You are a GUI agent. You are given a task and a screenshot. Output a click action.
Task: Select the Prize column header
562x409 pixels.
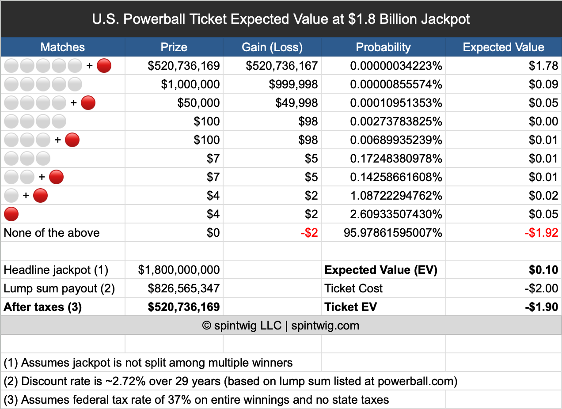(x=174, y=47)
